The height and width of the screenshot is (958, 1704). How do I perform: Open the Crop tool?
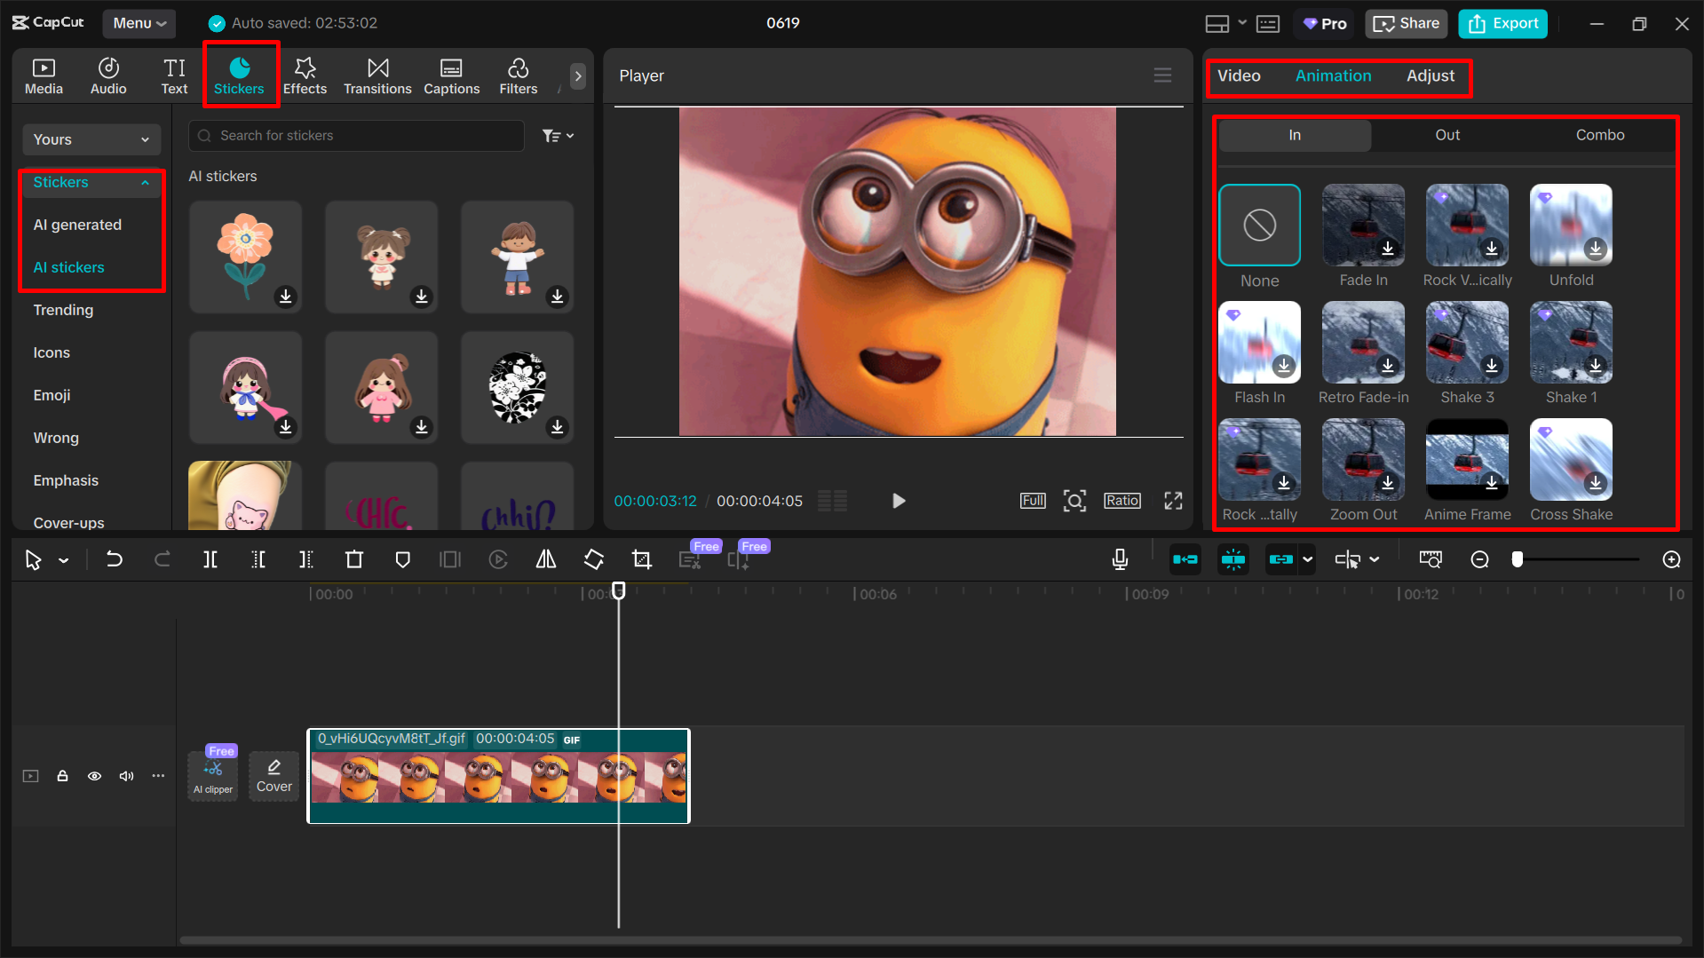(x=641, y=559)
